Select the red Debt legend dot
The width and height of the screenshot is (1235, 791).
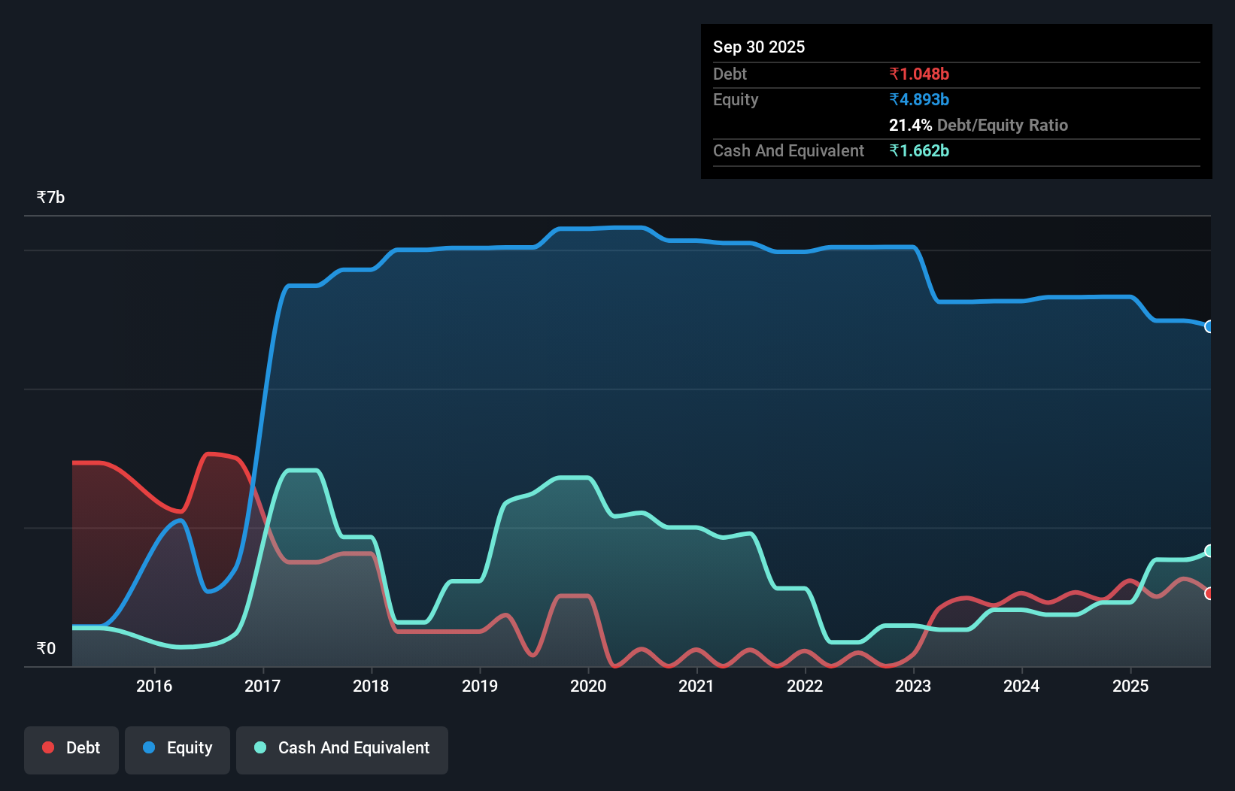pyautogui.click(x=47, y=747)
